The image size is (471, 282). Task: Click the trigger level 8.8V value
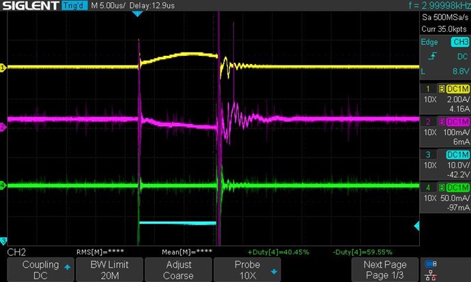[461, 71]
